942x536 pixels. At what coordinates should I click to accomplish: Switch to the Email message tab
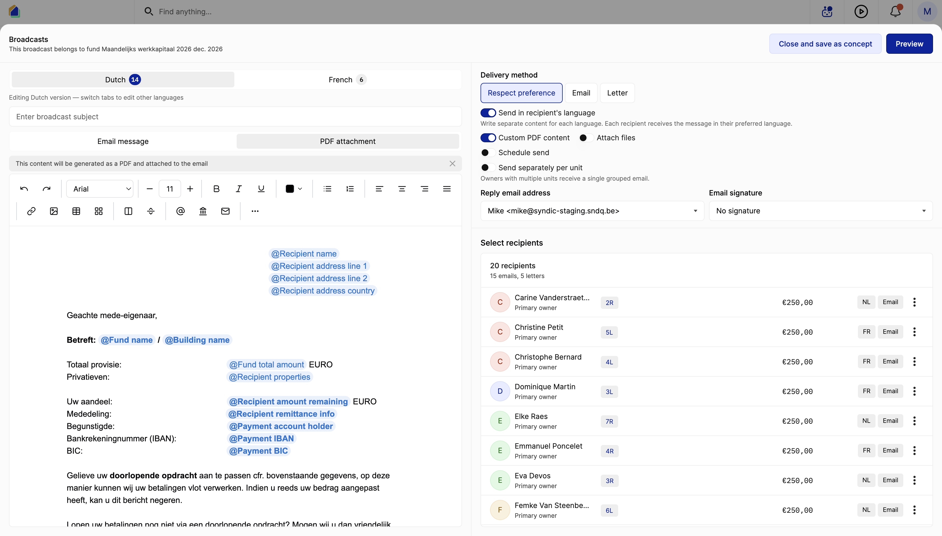[x=123, y=141]
